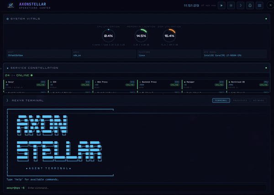Switch to the Network tab
The image size is (274, 195).
click(x=258, y=100)
